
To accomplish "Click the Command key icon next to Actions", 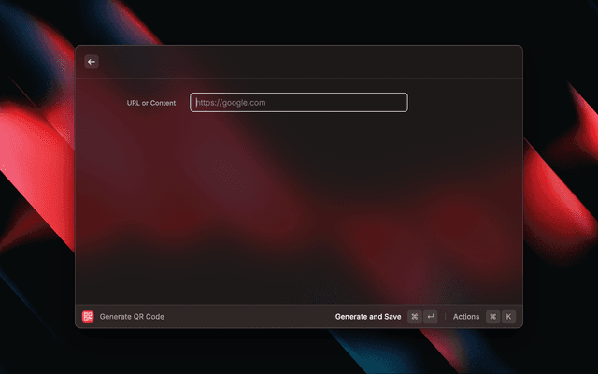I will [x=492, y=317].
